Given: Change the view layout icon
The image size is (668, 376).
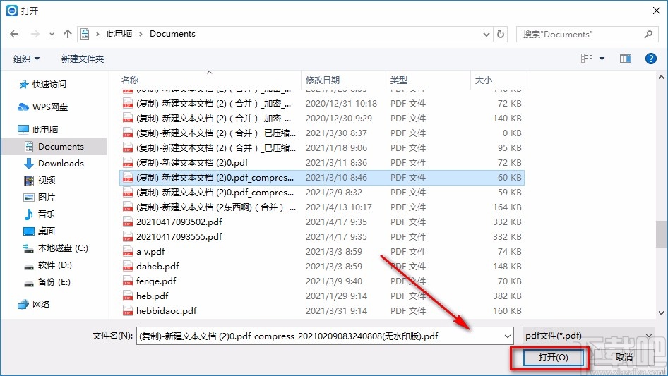Looking at the screenshot, I should pos(587,59).
